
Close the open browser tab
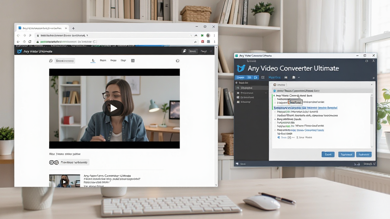[x=66, y=28]
